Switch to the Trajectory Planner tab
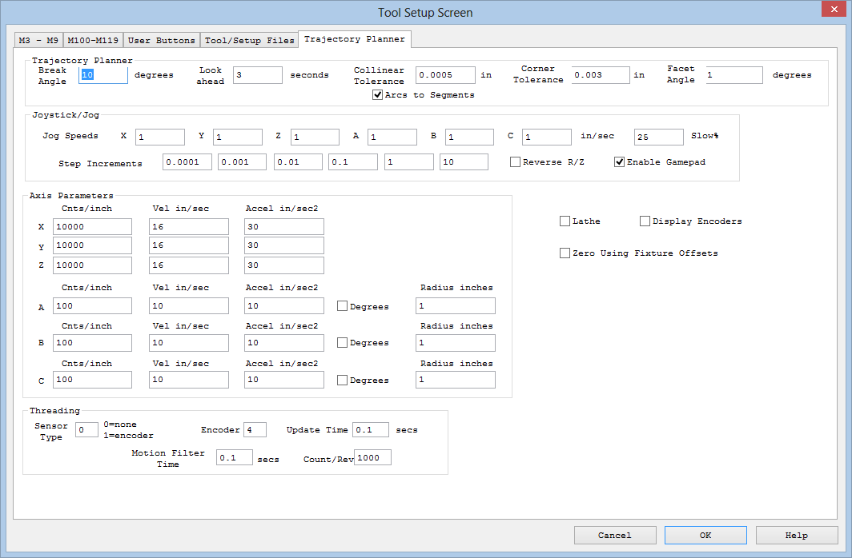852x558 pixels. coord(355,38)
